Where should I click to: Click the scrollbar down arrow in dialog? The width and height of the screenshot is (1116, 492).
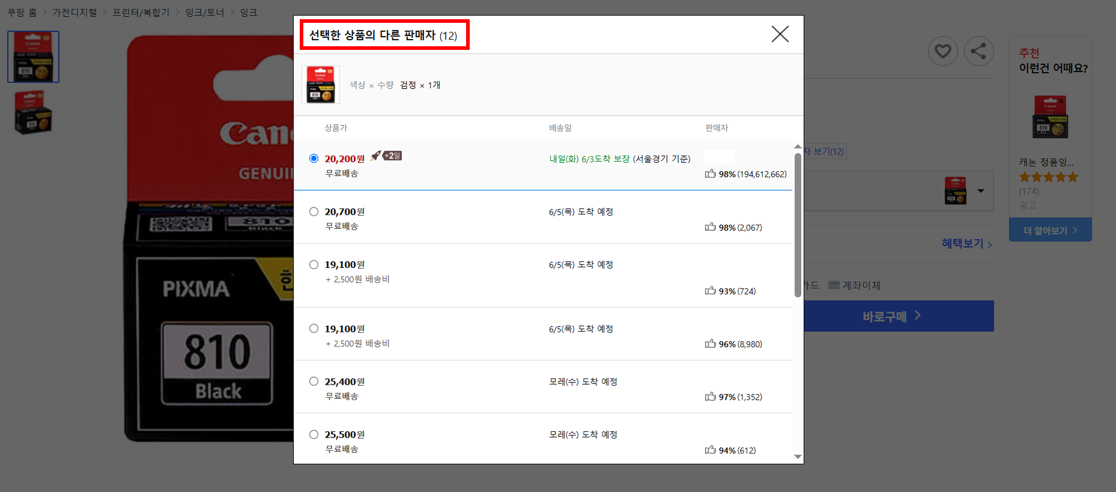point(798,457)
